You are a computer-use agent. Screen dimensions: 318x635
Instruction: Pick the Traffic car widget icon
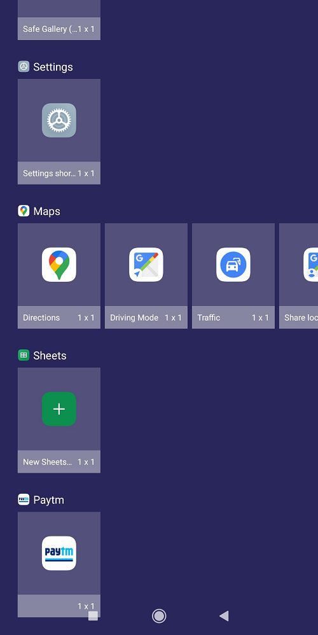pos(233,265)
